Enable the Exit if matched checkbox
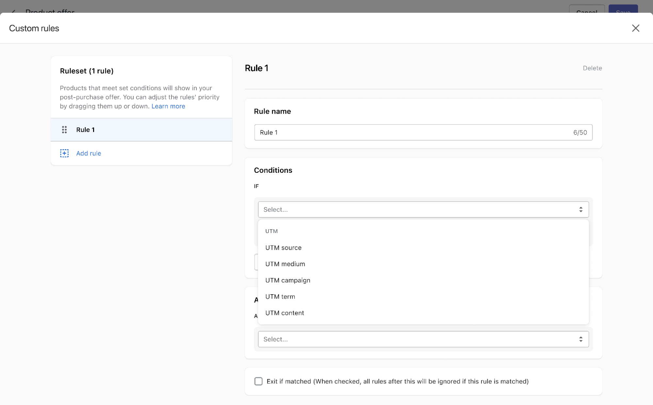 pos(258,381)
